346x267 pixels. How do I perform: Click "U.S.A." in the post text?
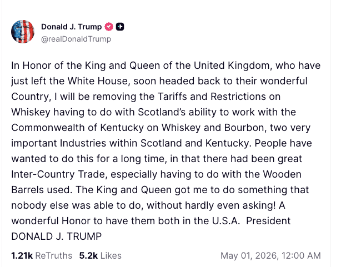(x=221, y=221)
